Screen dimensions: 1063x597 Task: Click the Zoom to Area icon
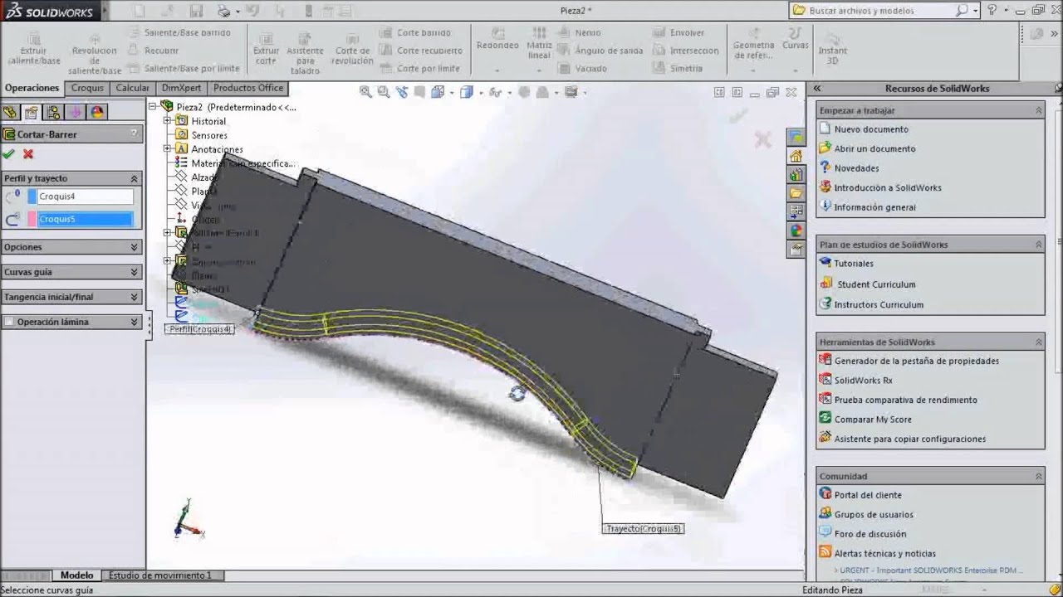[x=385, y=92]
